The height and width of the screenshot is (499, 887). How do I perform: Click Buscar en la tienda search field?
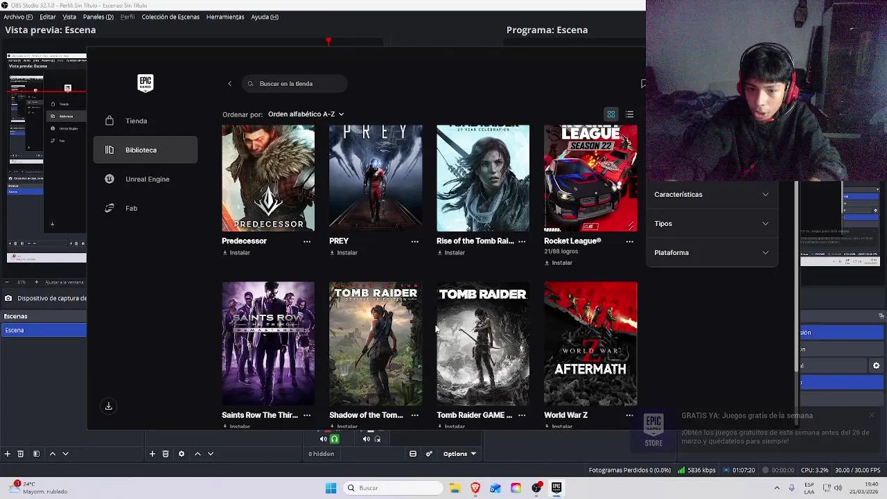(295, 84)
